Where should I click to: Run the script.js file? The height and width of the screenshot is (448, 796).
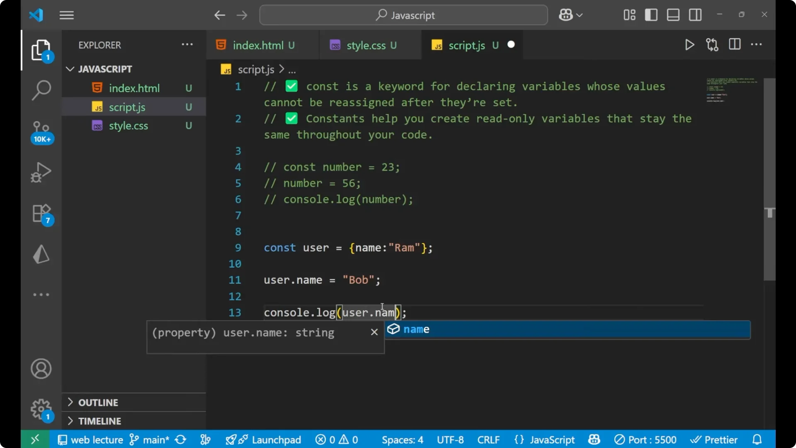(689, 45)
